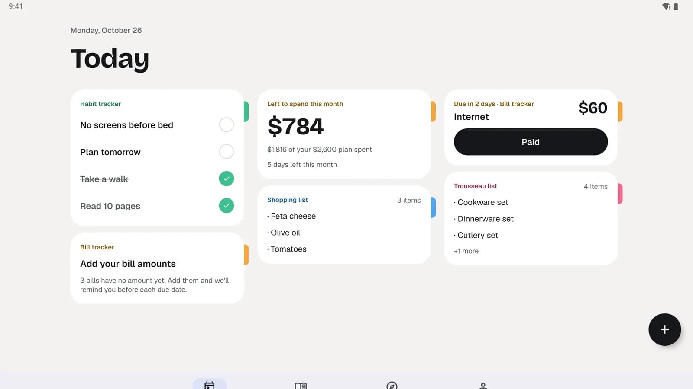Select the pink Trousseau list color tab
The image size is (693, 389).
pos(620,194)
